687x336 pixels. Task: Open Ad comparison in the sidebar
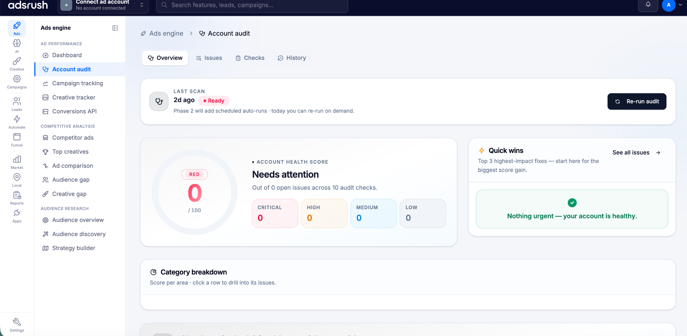tap(80, 166)
